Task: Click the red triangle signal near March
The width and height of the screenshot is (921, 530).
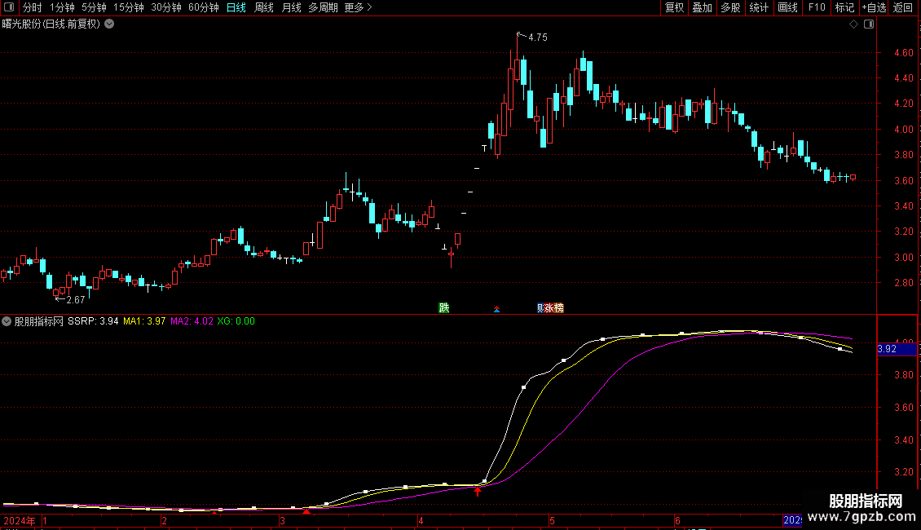Action: (306, 512)
